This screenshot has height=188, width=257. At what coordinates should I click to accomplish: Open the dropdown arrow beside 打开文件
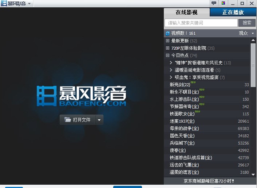click(99, 120)
